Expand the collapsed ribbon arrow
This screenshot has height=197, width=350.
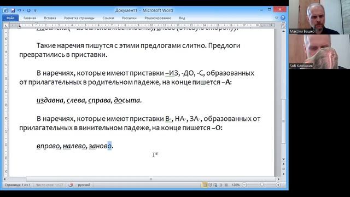(x=277, y=18)
